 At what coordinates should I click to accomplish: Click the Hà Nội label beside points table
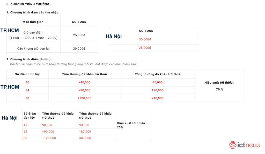10,118
